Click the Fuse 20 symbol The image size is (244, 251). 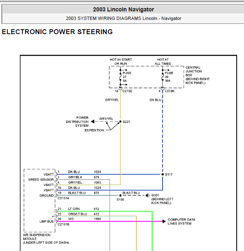point(163,77)
